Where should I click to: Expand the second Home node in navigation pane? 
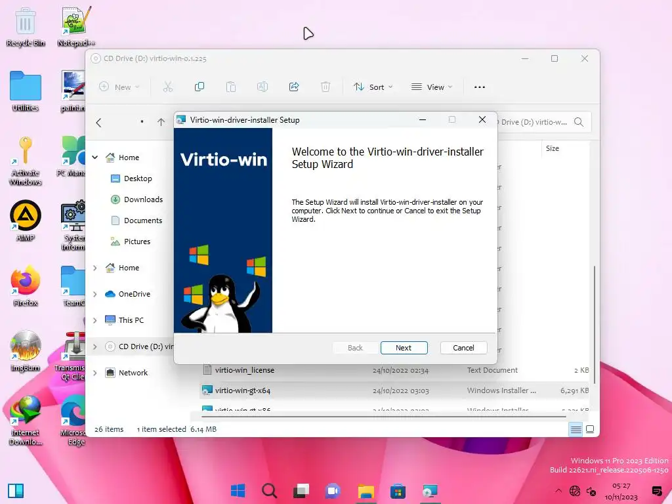tap(94, 268)
